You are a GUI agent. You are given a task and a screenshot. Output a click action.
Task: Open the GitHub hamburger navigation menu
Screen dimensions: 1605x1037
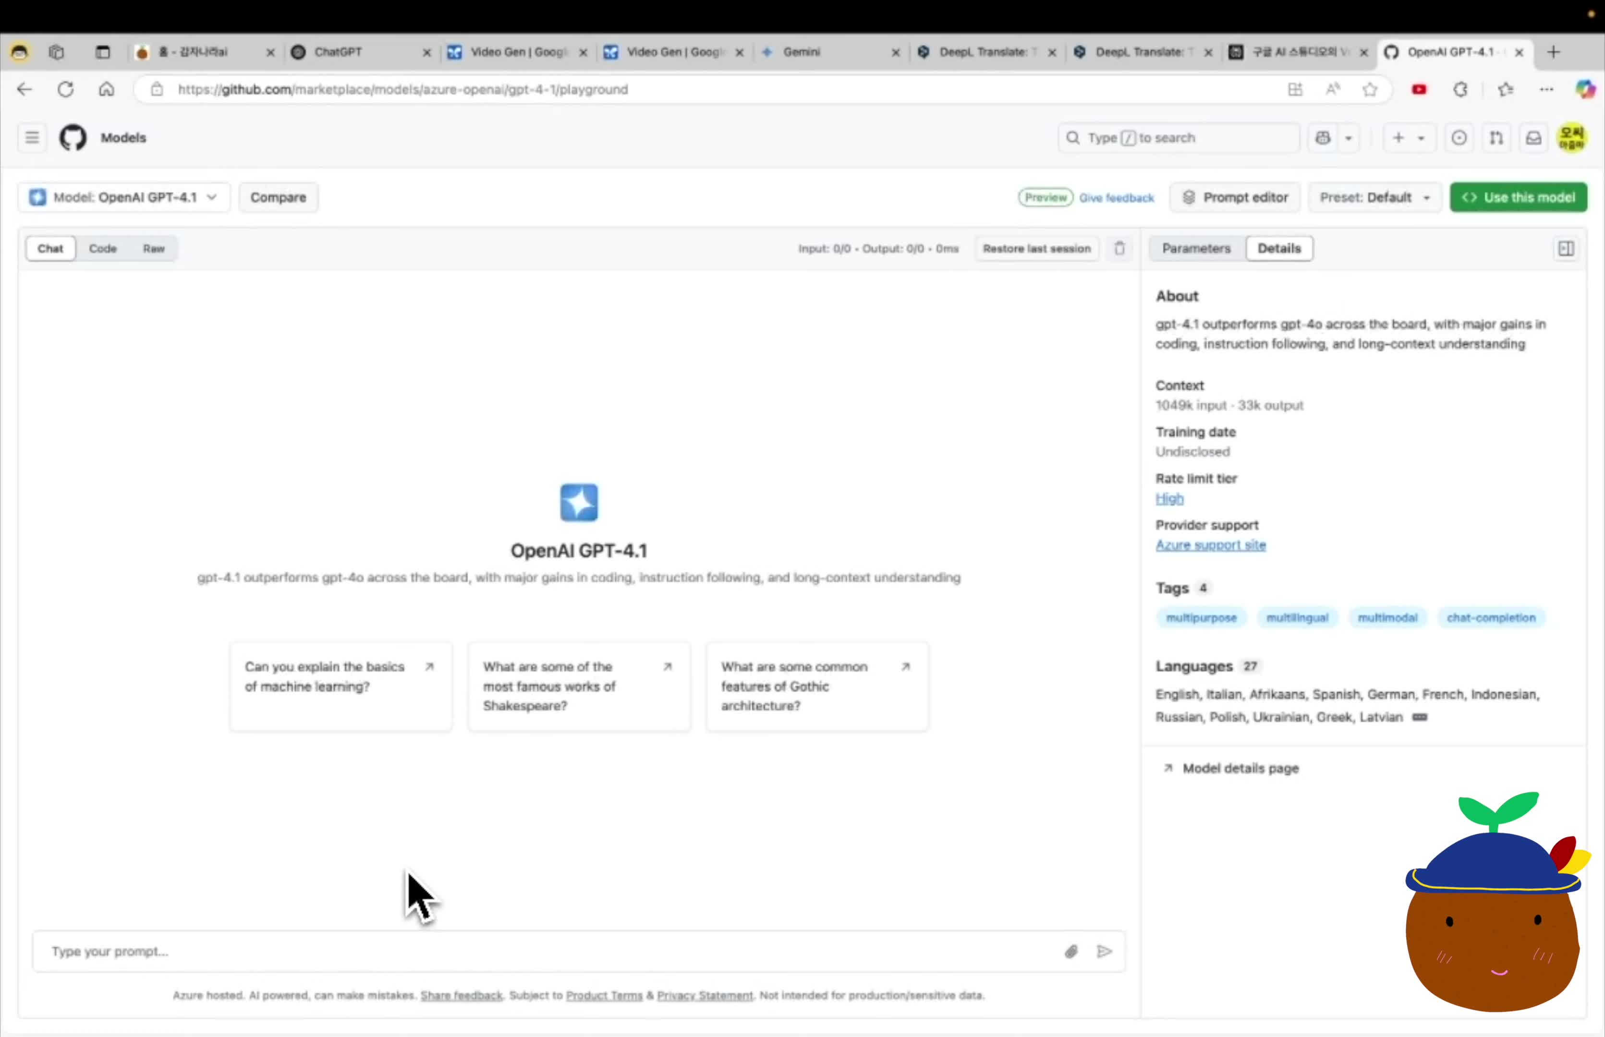(x=32, y=137)
